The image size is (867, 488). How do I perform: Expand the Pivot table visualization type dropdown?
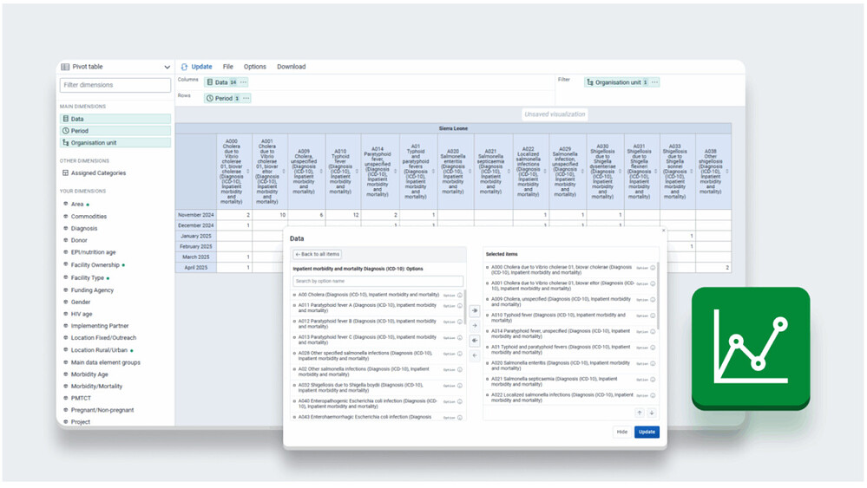coord(167,67)
